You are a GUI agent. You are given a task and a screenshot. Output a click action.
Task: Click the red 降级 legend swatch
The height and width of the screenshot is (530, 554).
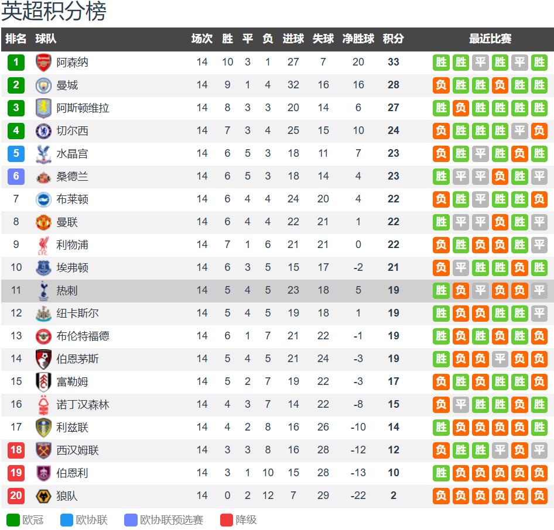(227, 520)
